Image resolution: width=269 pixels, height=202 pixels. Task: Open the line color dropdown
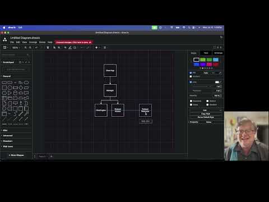click(218, 82)
